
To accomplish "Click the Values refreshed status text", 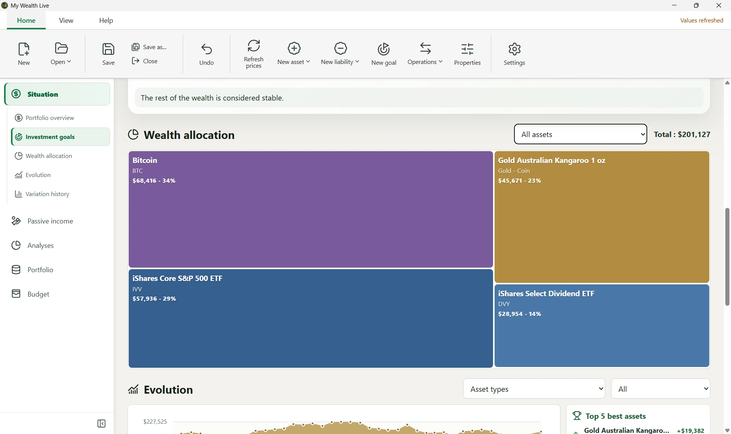I will (702, 21).
